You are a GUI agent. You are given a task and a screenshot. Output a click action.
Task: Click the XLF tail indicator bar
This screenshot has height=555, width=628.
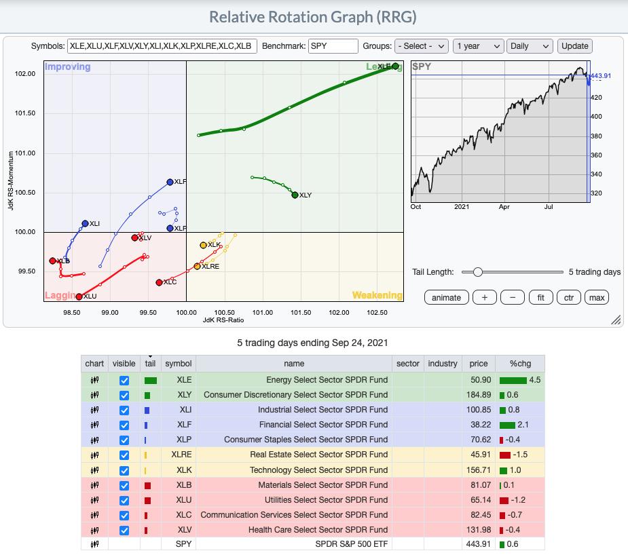click(x=146, y=425)
